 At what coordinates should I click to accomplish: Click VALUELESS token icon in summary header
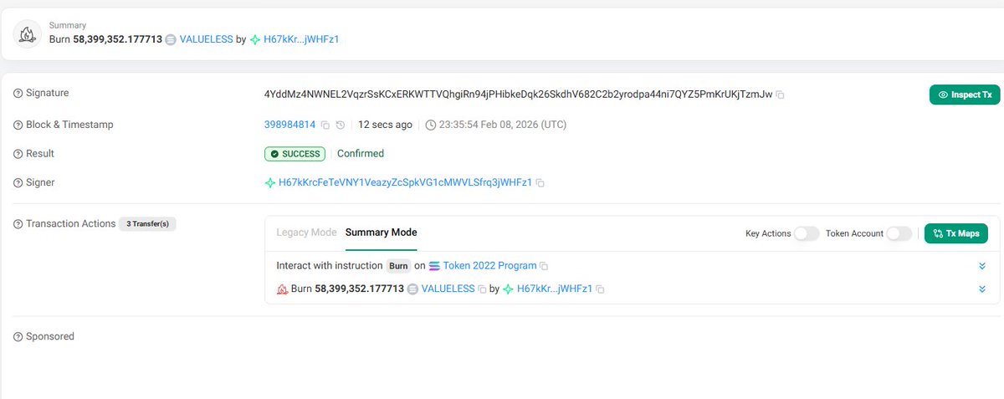pos(171,39)
